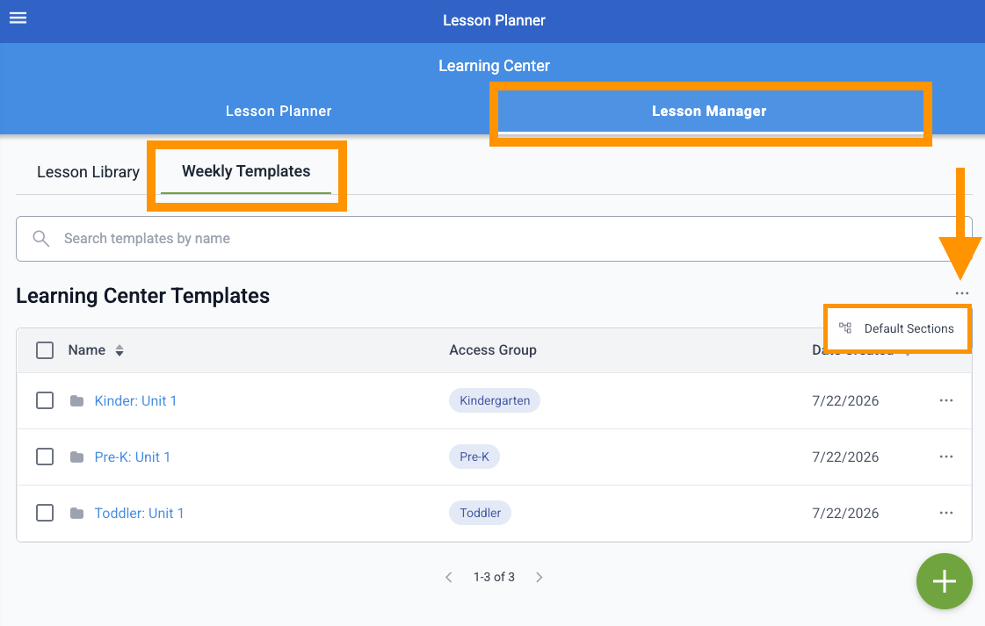Open the Pre-K: Unit 1 template link
985x626 pixels.
point(133,457)
